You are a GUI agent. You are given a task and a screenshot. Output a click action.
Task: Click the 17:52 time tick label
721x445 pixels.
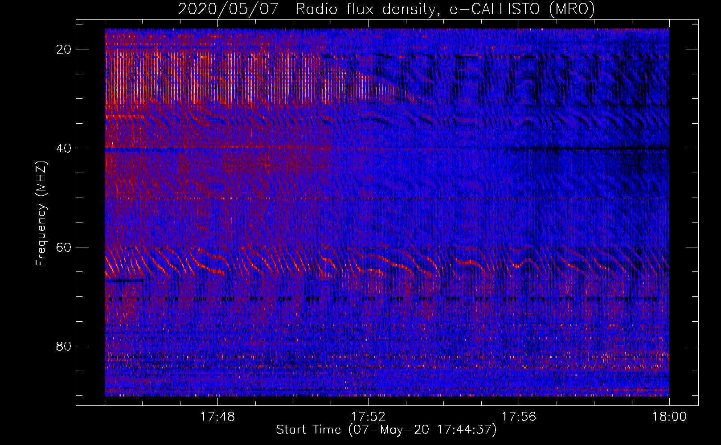click(368, 417)
